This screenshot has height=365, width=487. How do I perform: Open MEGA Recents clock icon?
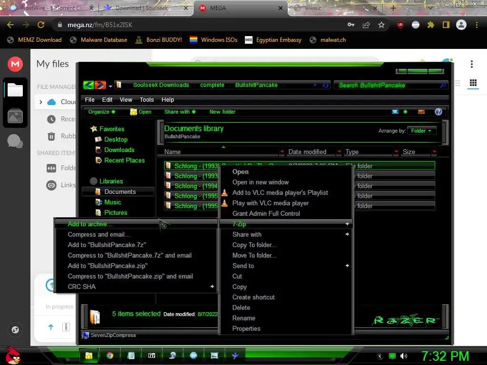click(x=51, y=119)
